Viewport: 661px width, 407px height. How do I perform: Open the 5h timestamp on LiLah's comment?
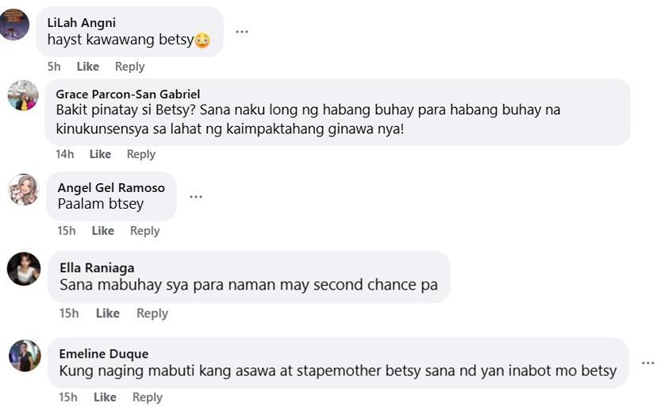point(54,67)
